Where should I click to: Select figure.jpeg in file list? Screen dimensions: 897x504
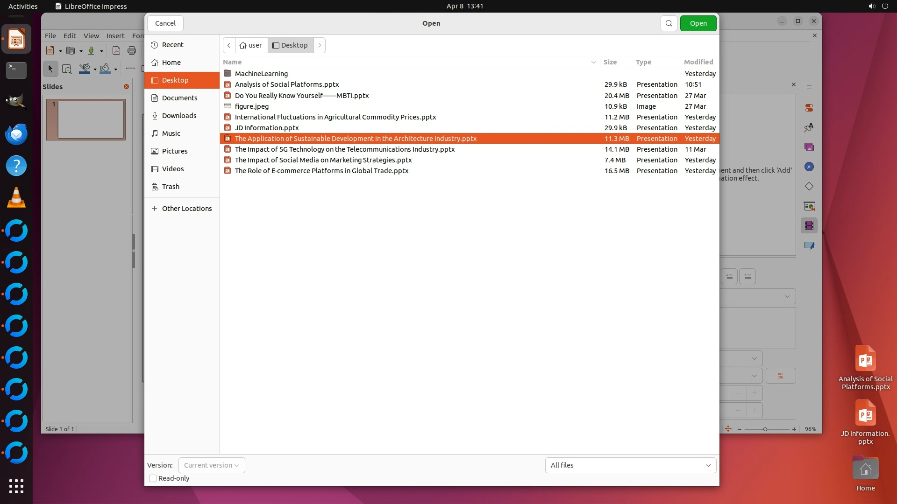coord(252,106)
